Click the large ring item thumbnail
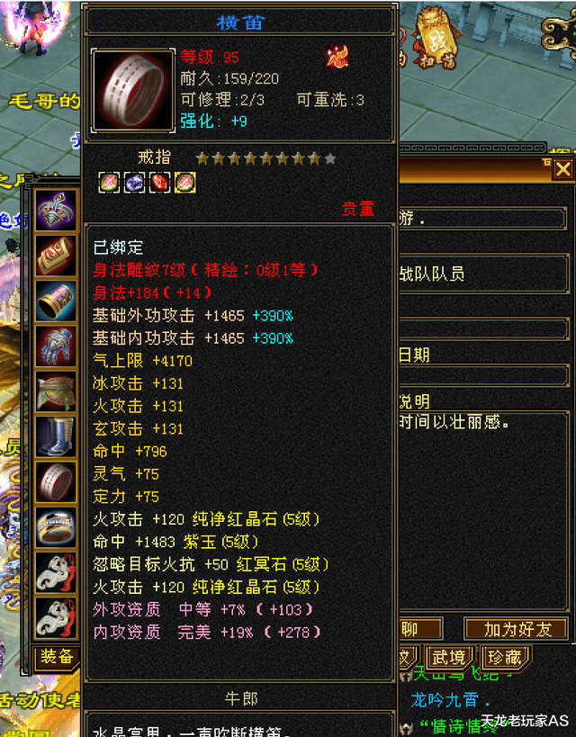This screenshot has height=737, width=576. pos(133,90)
